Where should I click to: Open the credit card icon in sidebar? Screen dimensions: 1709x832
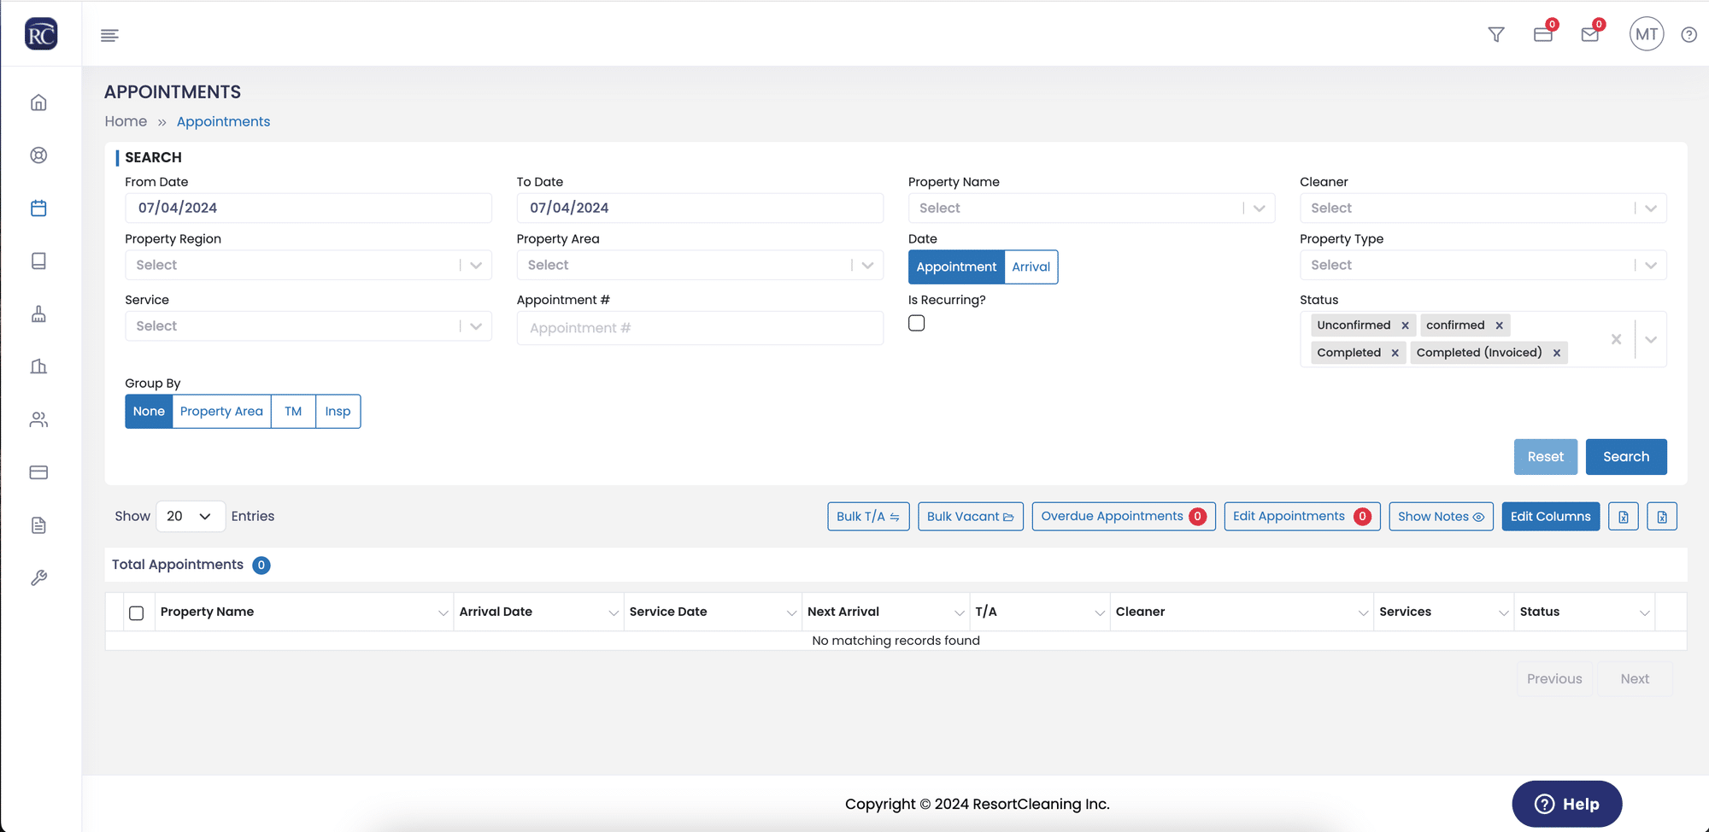38,472
